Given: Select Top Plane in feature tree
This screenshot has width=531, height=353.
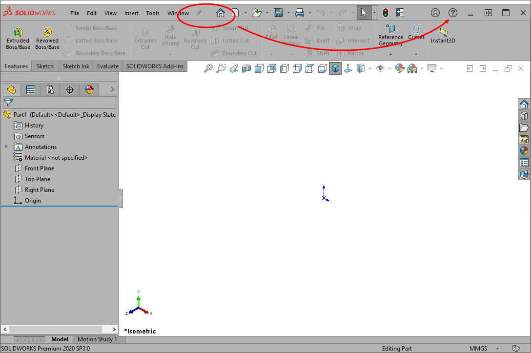Looking at the screenshot, I should point(37,179).
